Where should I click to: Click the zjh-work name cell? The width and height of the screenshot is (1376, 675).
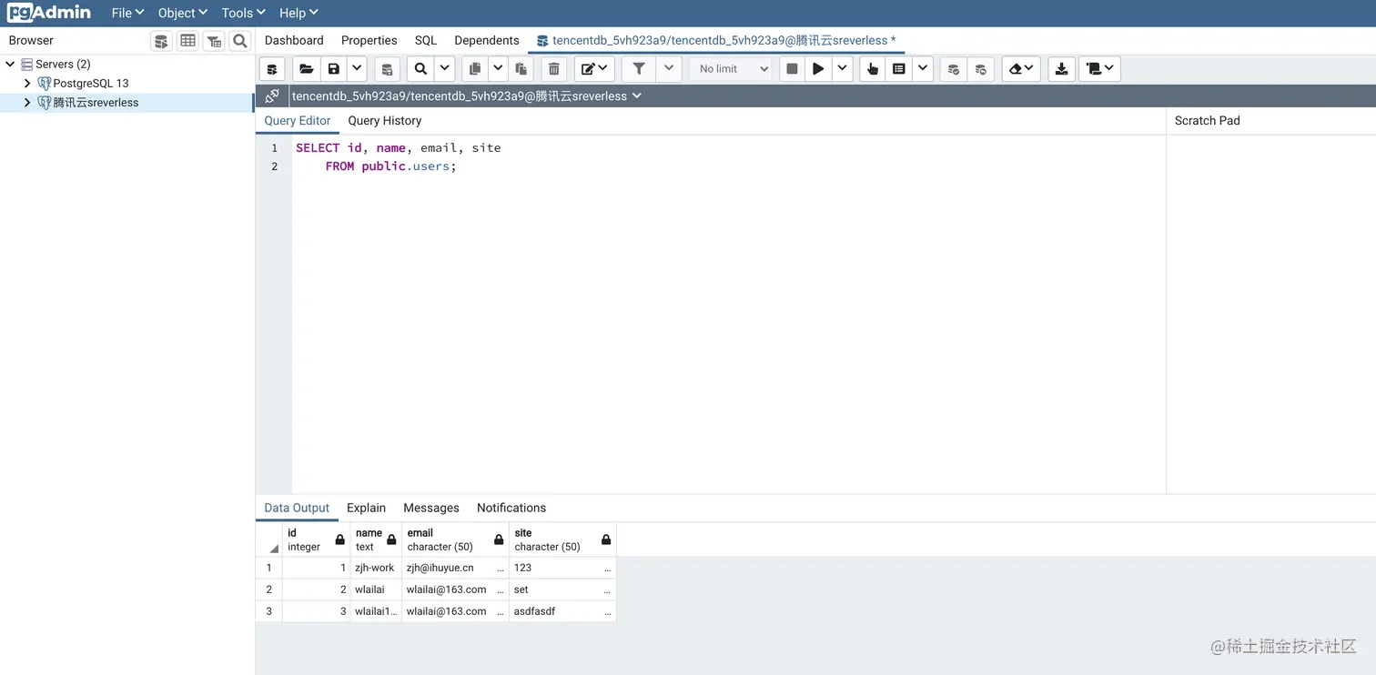(376, 568)
